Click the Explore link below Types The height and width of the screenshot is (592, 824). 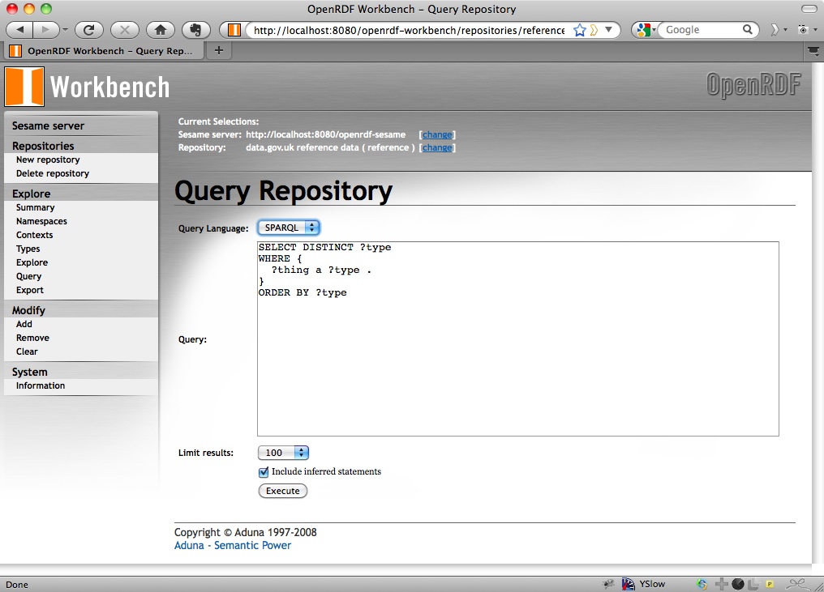pos(32,262)
